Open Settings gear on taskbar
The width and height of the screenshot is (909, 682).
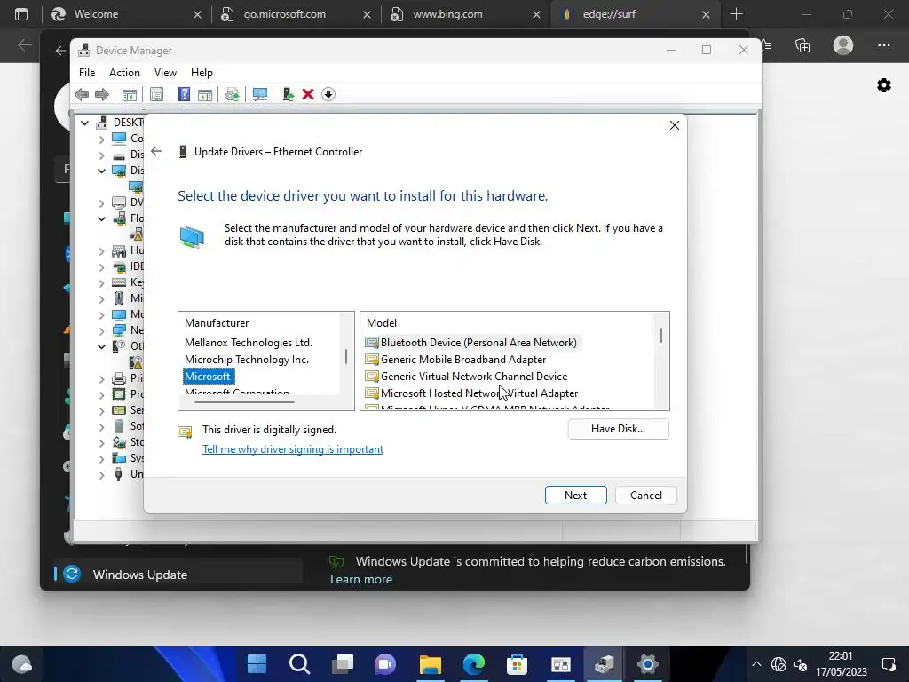[647, 664]
